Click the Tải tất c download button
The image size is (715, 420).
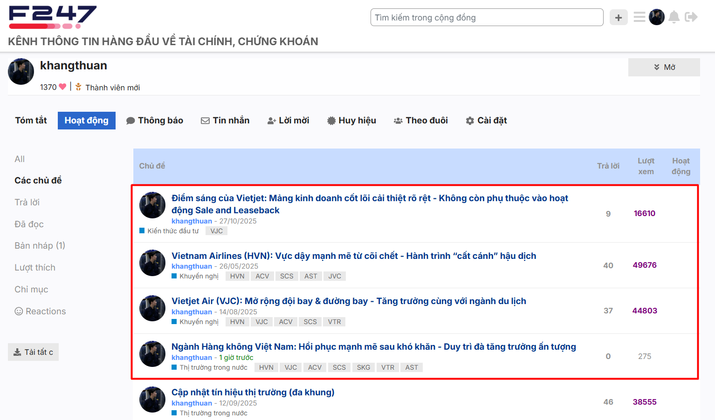pos(33,352)
